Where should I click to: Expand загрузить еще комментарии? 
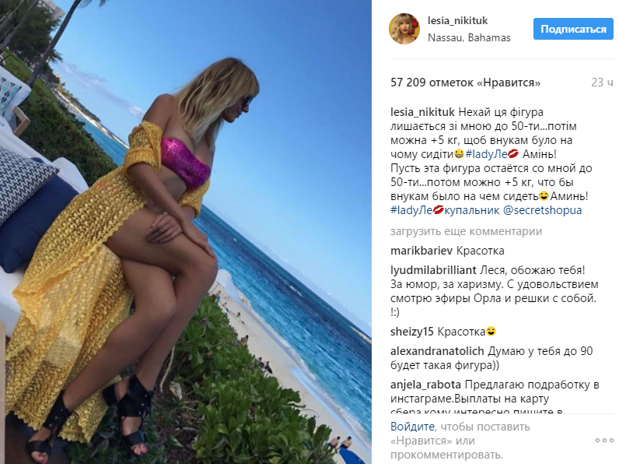click(467, 231)
